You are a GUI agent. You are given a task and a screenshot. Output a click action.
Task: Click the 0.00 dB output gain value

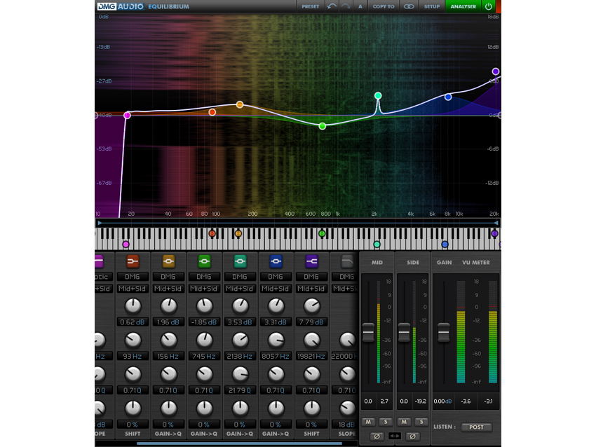[x=443, y=401]
